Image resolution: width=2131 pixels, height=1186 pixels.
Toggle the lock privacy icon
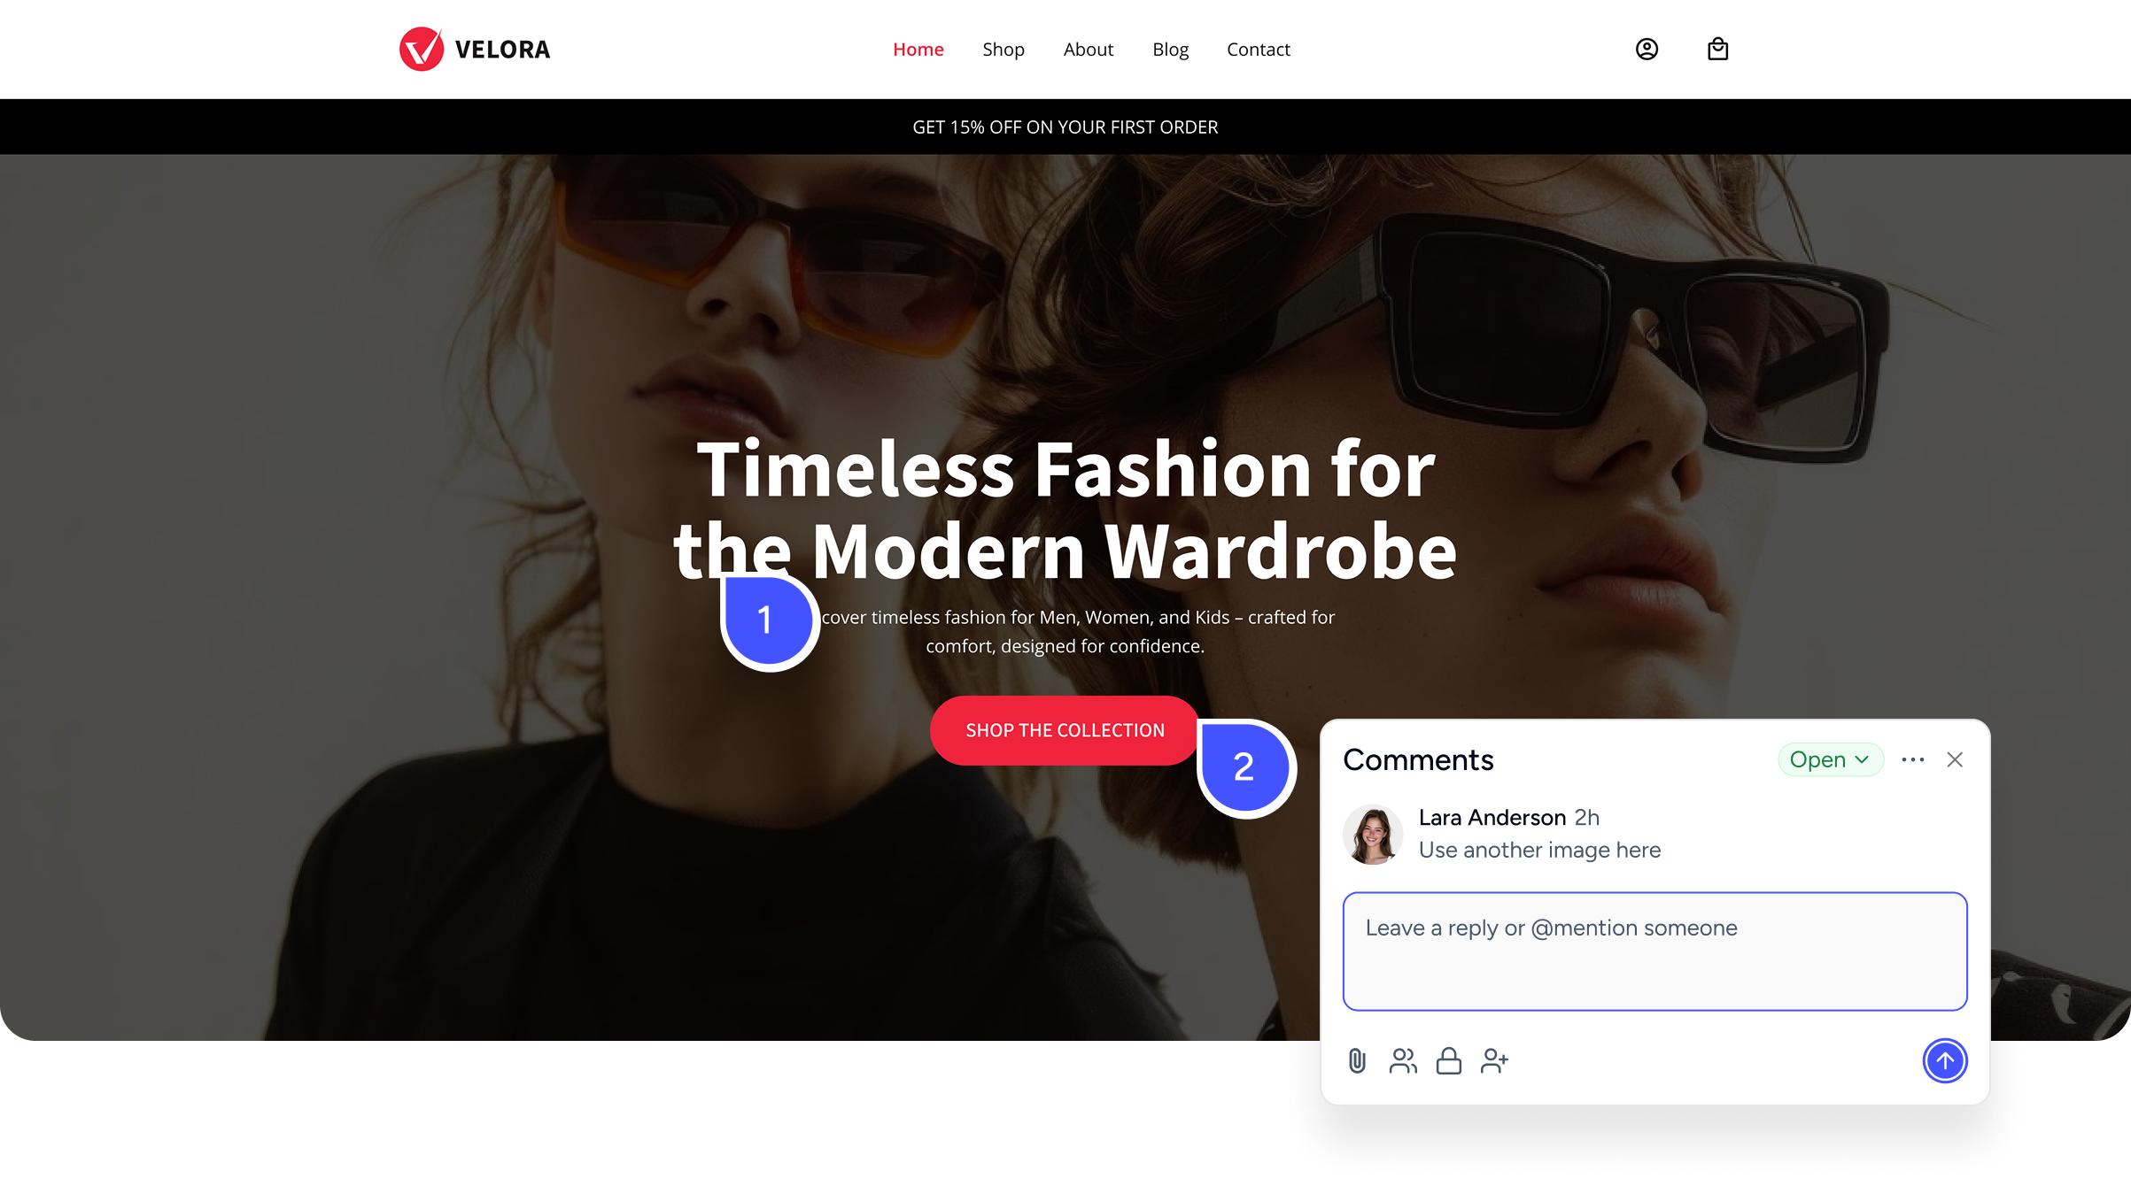pyautogui.click(x=1449, y=1060)
